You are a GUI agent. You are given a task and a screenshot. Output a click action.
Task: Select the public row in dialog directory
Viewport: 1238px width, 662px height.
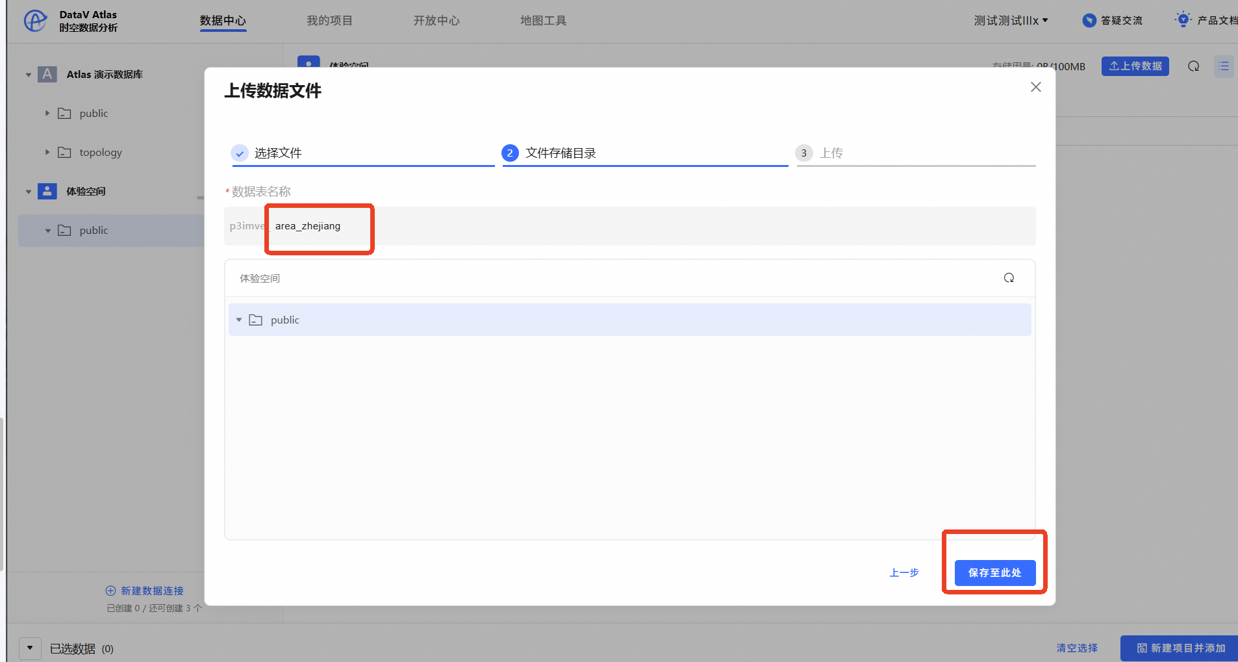[630, 320]
